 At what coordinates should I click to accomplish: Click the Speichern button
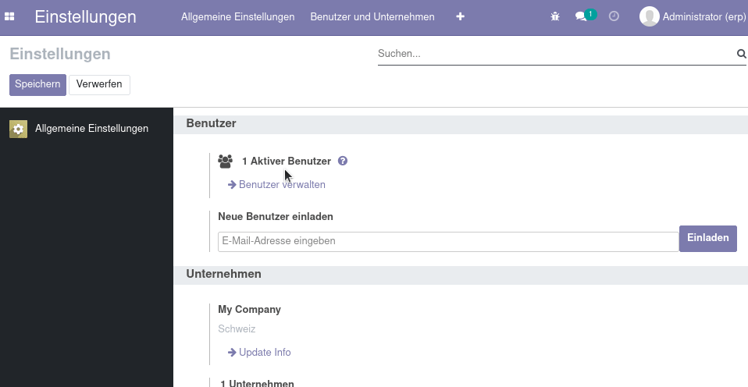[x=37, y=85]
